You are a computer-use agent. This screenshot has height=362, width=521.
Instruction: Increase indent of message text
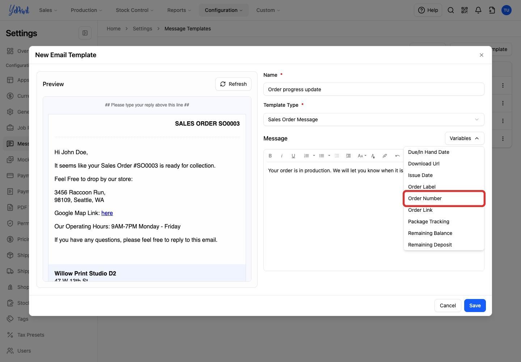tap(348, 156)
